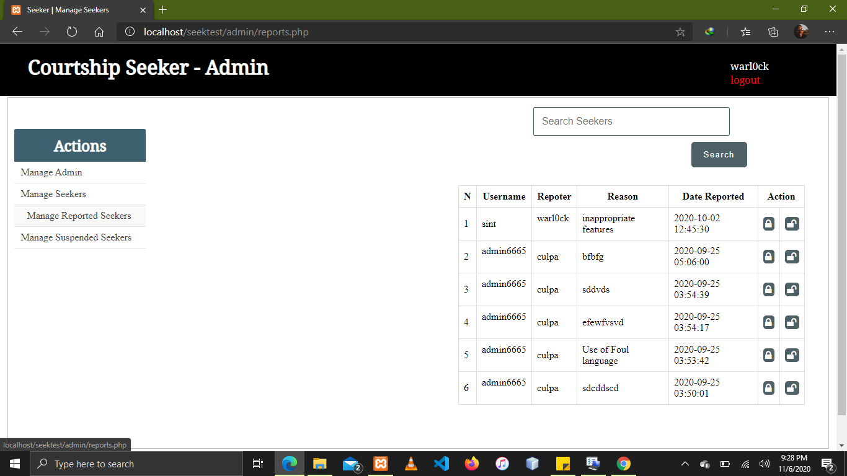Screen dimensions: 847x476
Task: Click the warl0ck username in the header
Action: 750,66
